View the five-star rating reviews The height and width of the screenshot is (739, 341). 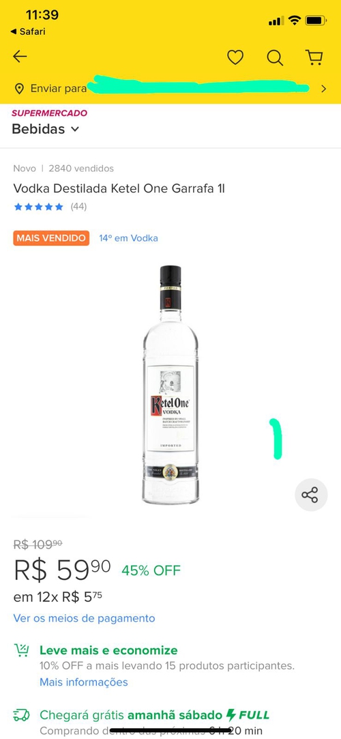coord(50,207)
